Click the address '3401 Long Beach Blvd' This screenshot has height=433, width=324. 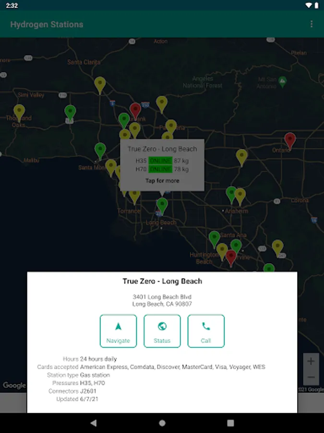point(162,297)
